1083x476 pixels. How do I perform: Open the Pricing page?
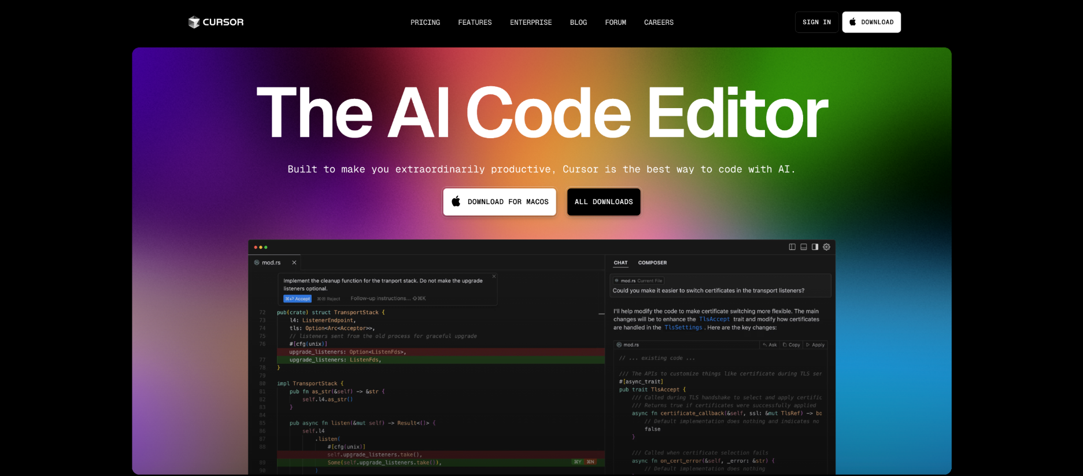425,23
